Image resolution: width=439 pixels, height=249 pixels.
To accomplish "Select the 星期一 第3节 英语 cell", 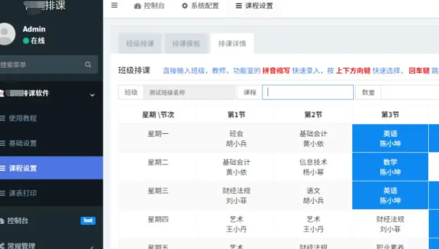I will [x=390, y=138].
